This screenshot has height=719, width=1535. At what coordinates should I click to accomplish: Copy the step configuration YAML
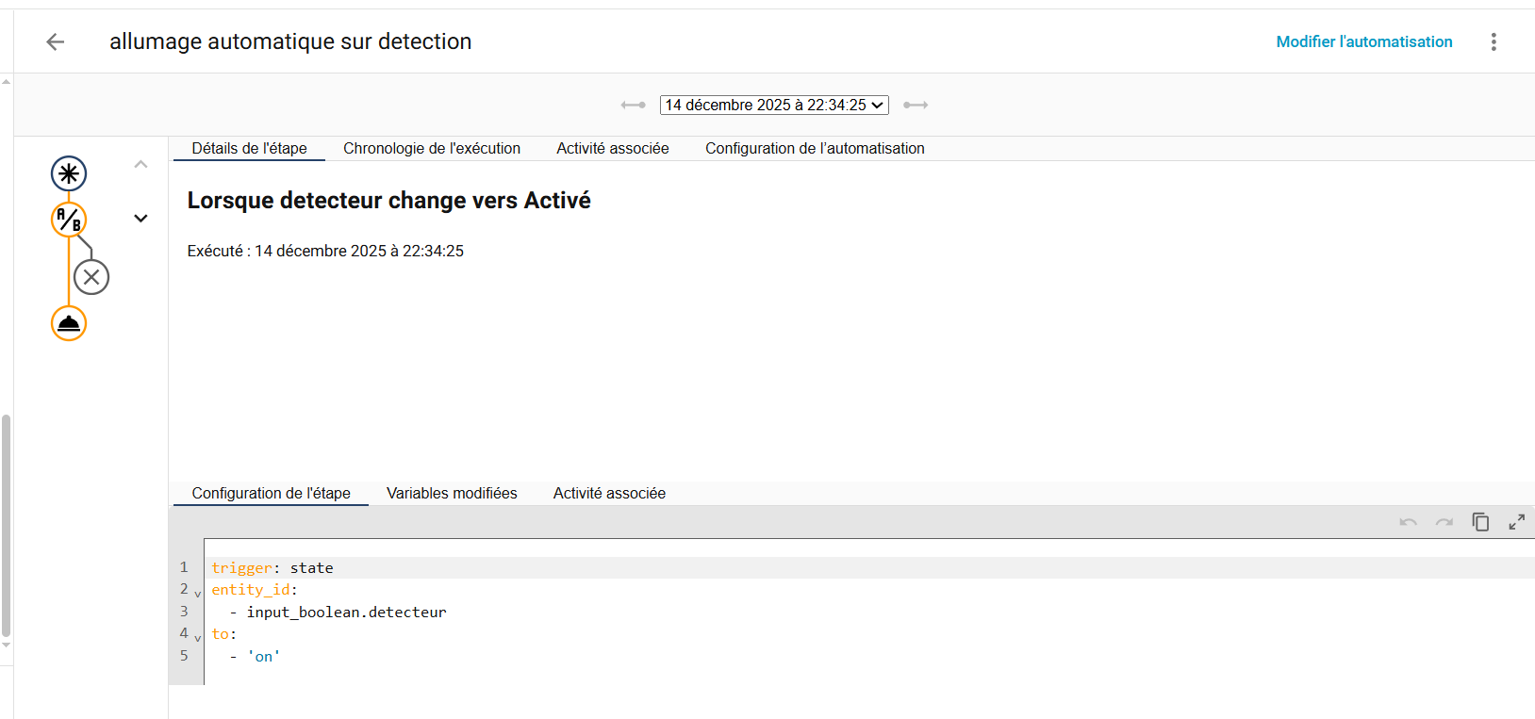1480,522
